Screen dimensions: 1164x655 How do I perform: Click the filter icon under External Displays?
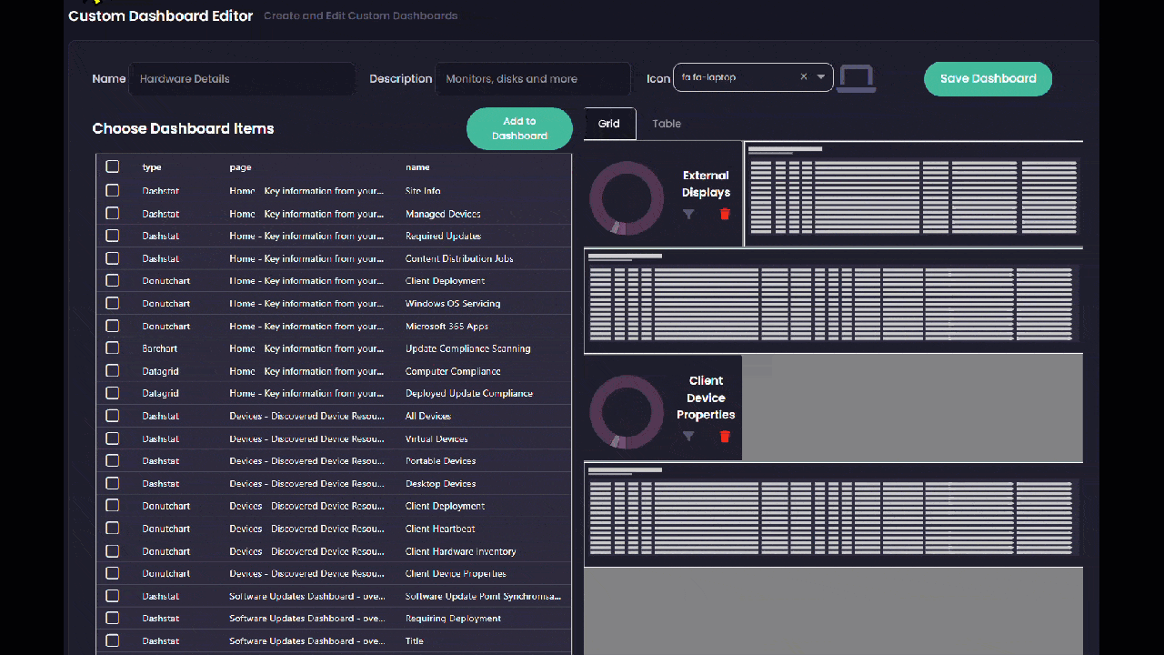[x=688, y=214]
